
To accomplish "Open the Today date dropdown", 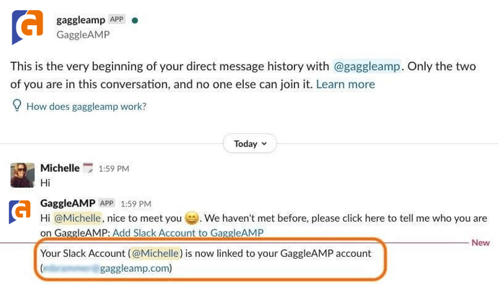I will tap(250, 143).
